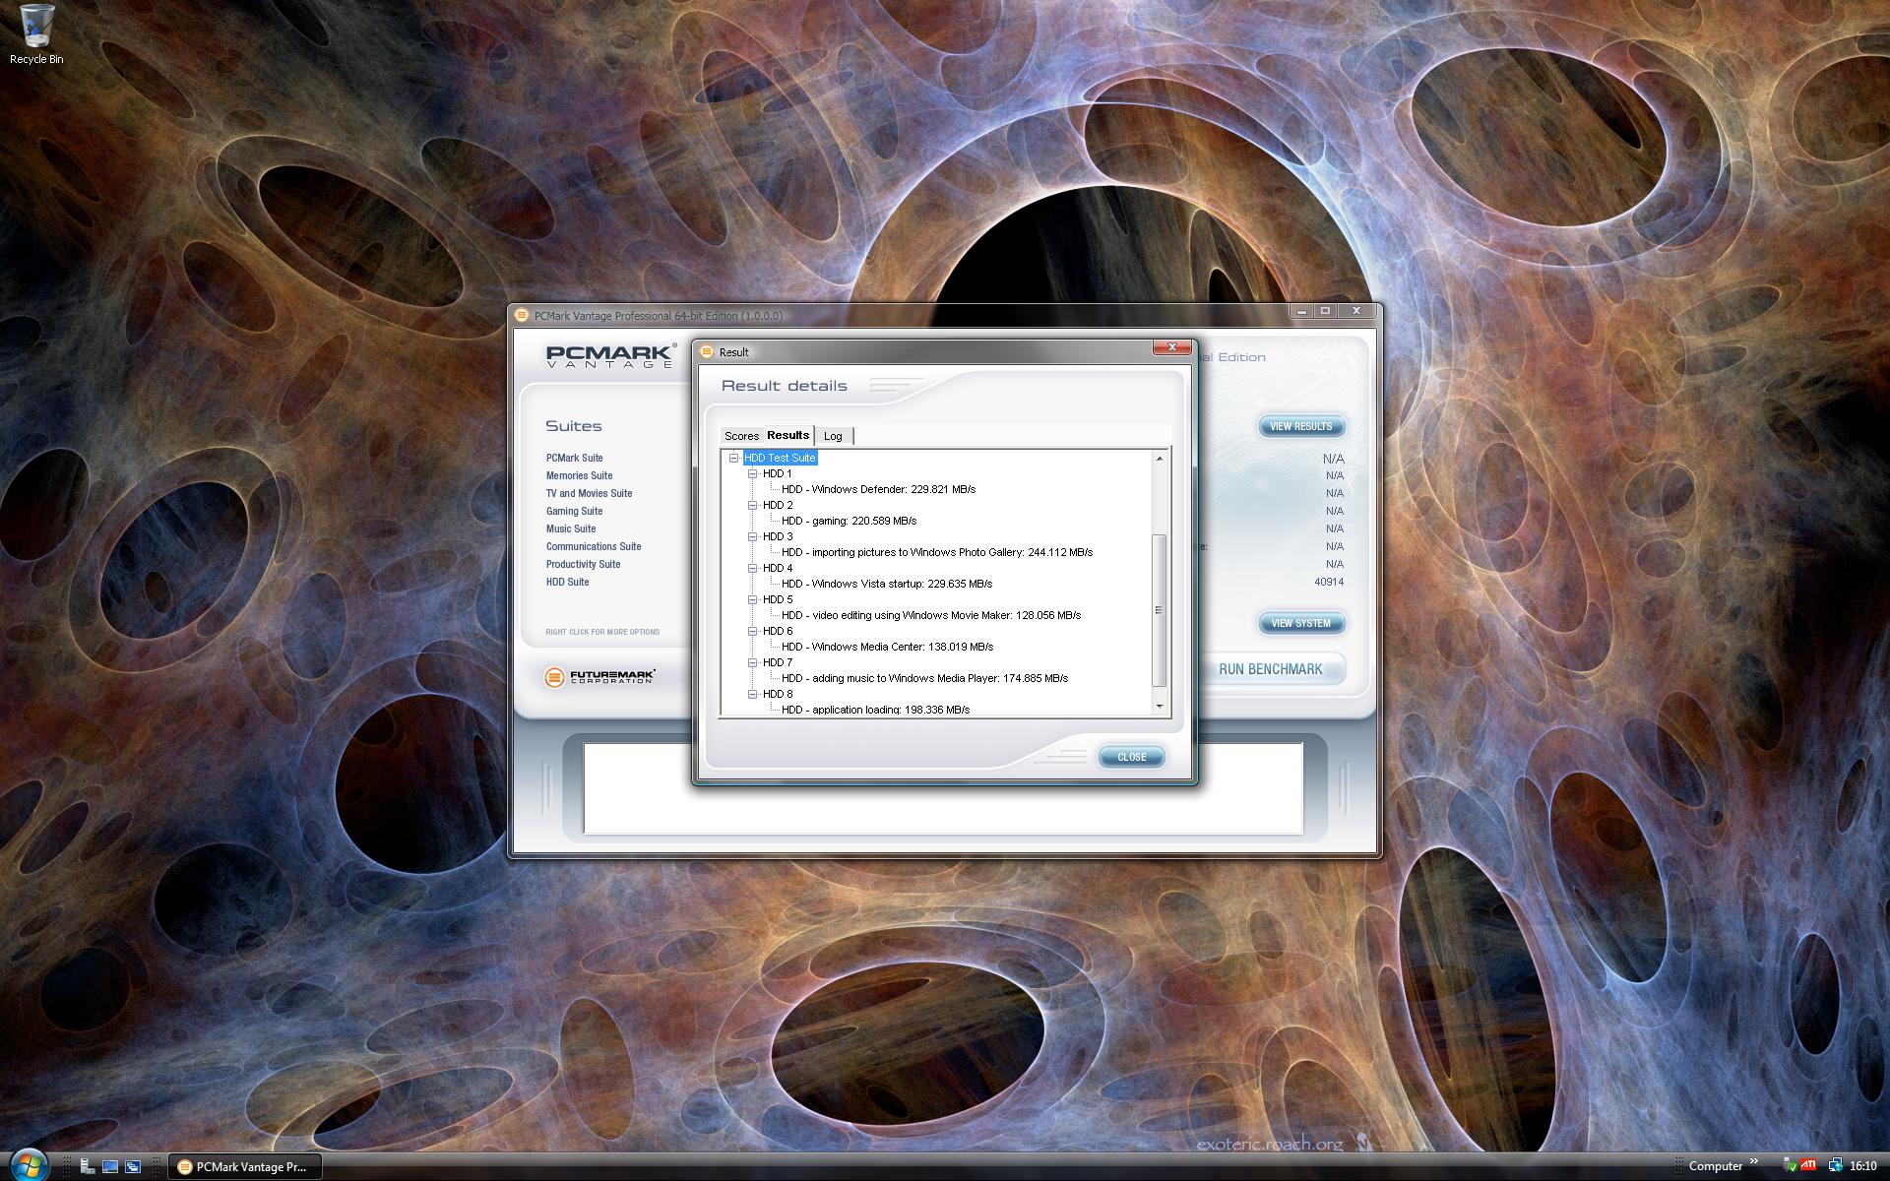
Task: Collapse the HDD 3 tree node
Action: point(752,536)
